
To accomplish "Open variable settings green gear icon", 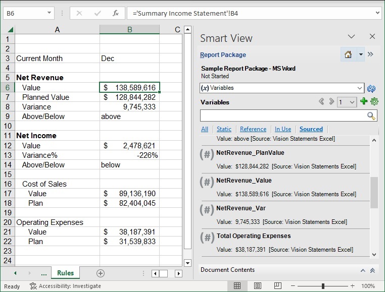I will [374, 101].
